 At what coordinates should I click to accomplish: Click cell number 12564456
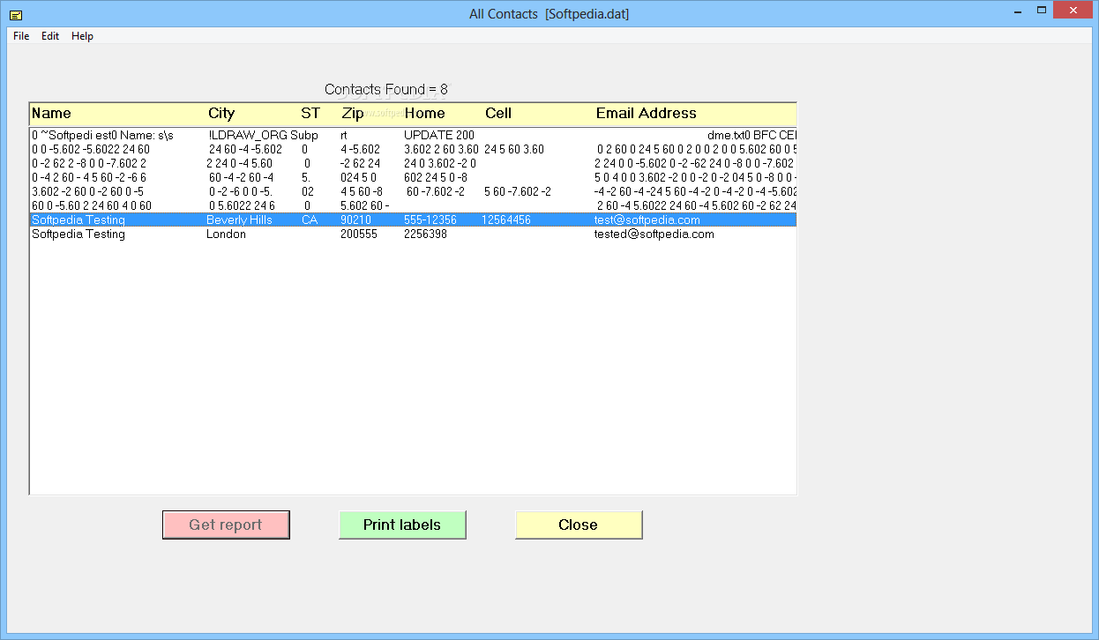click(x=506, y=220)
